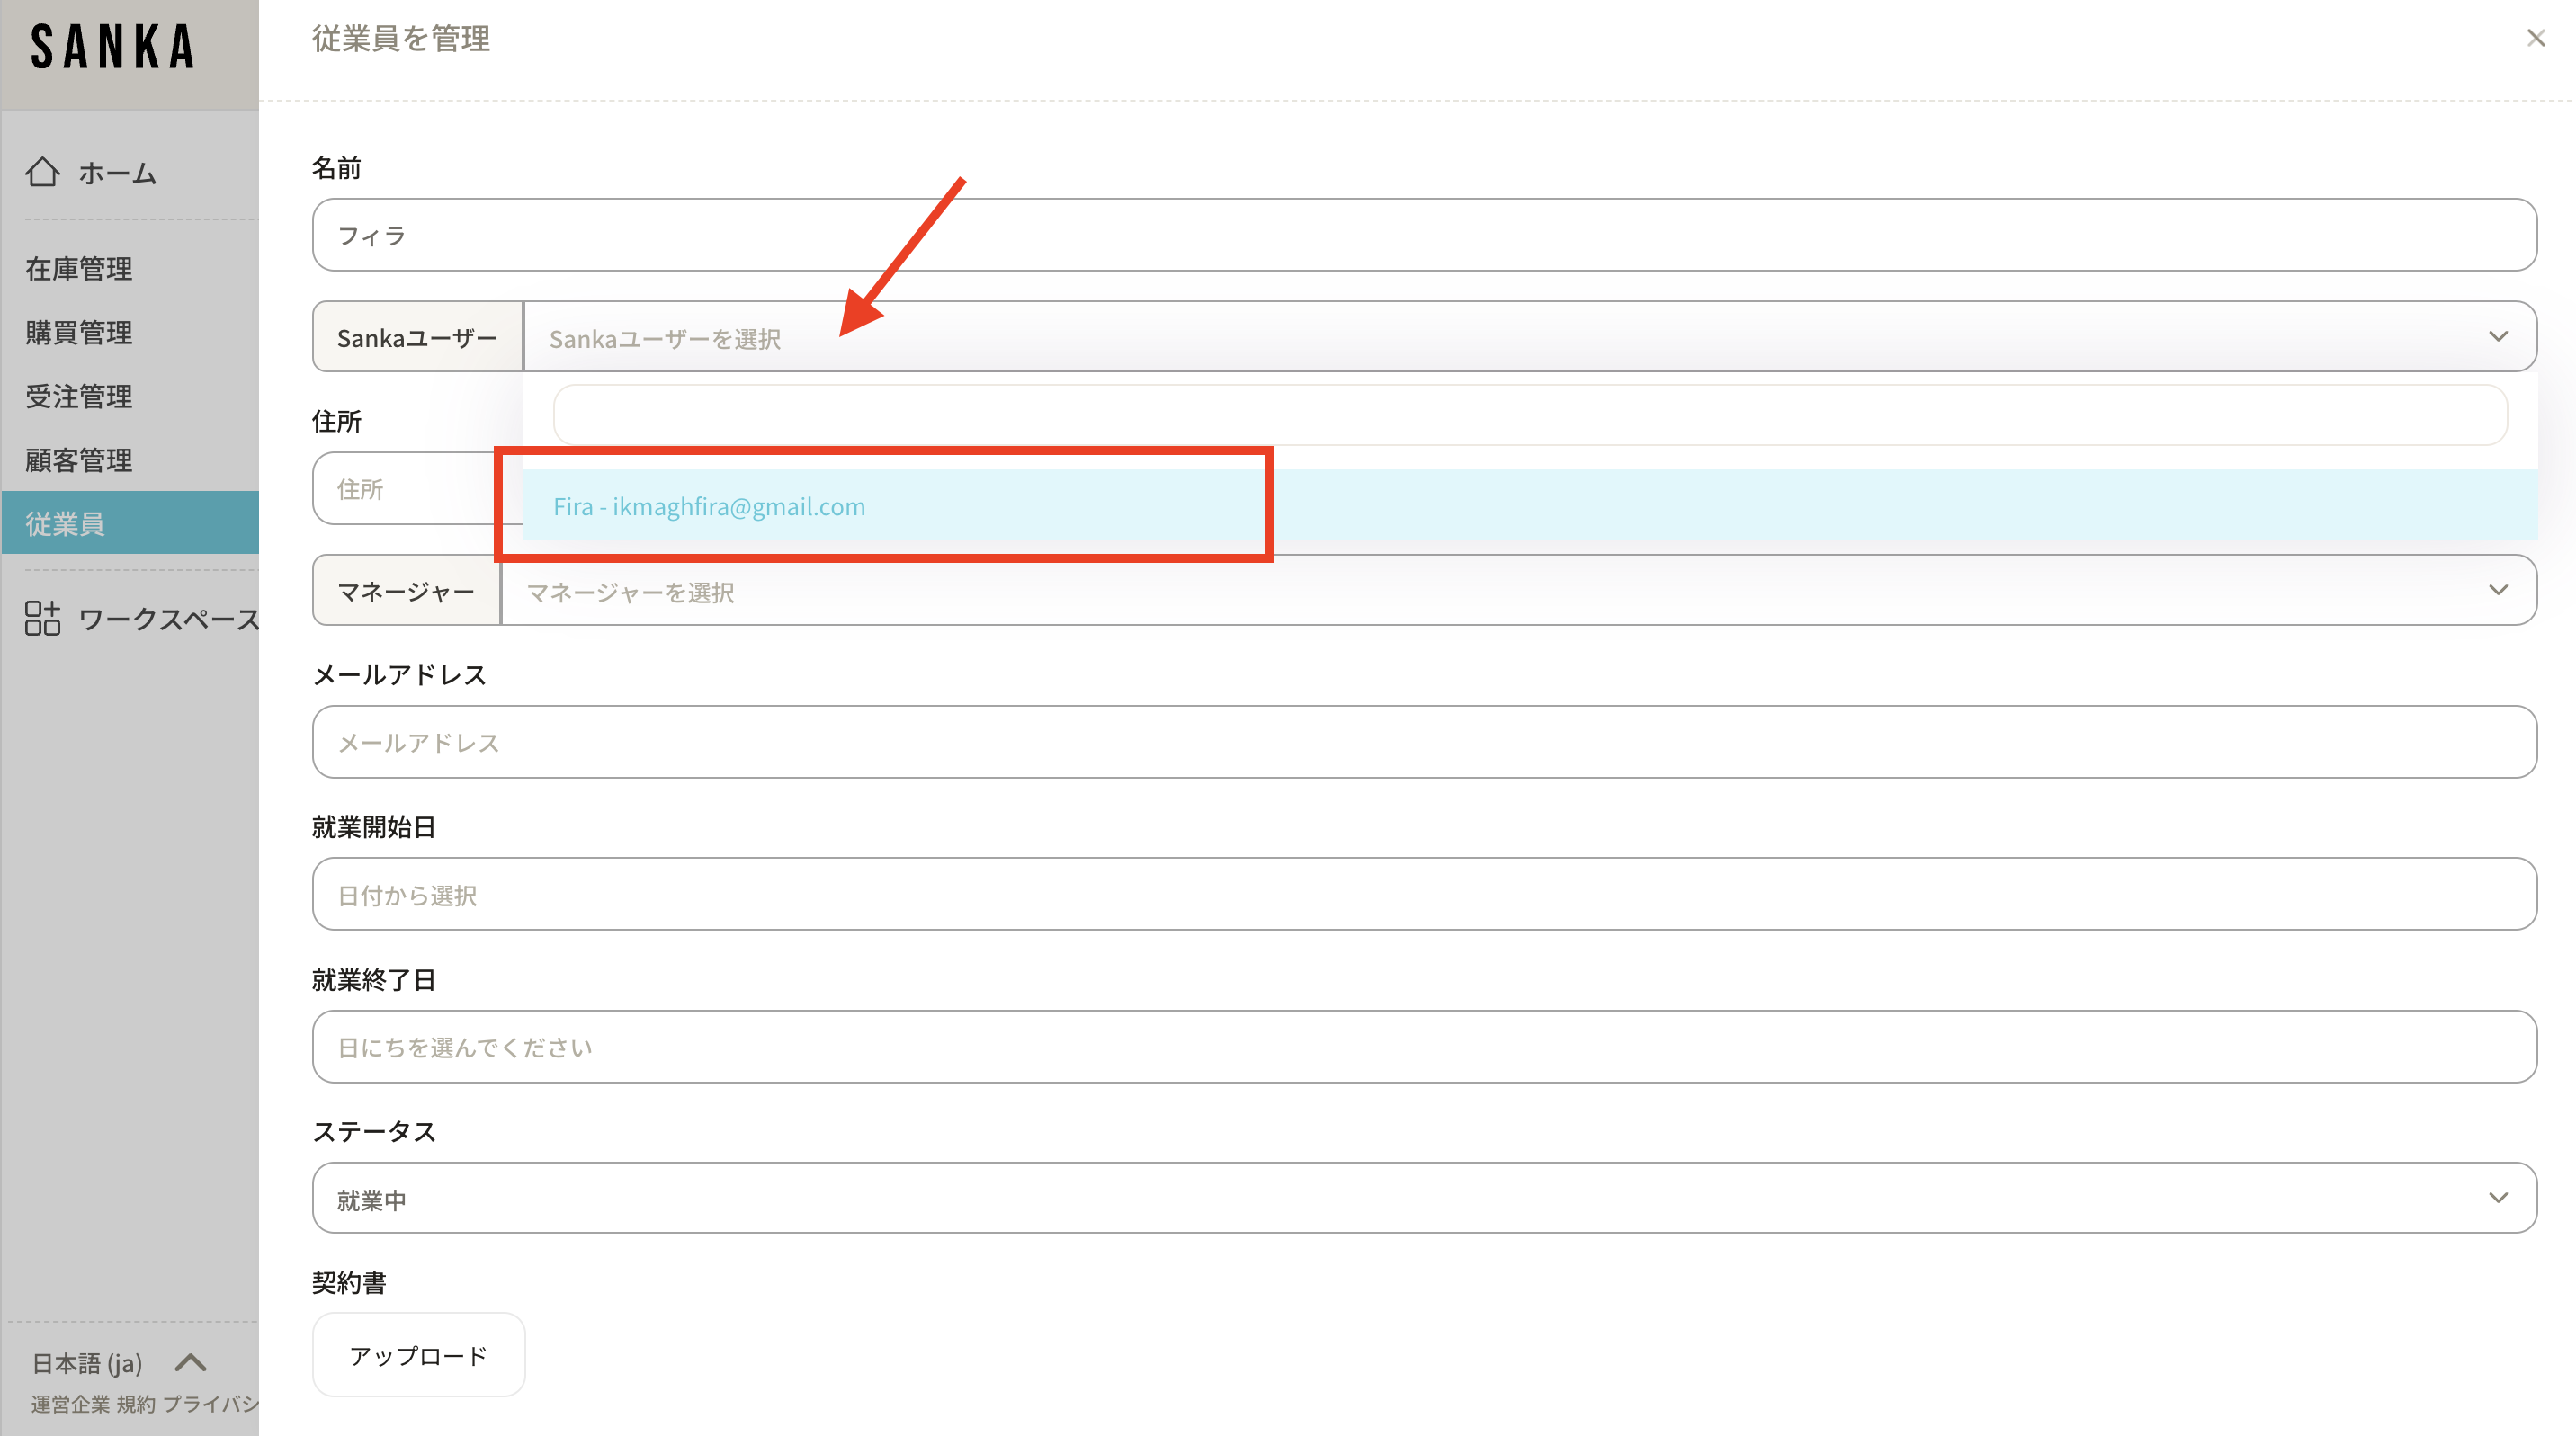Open the 運営企業 footer link

point(70,1404)
